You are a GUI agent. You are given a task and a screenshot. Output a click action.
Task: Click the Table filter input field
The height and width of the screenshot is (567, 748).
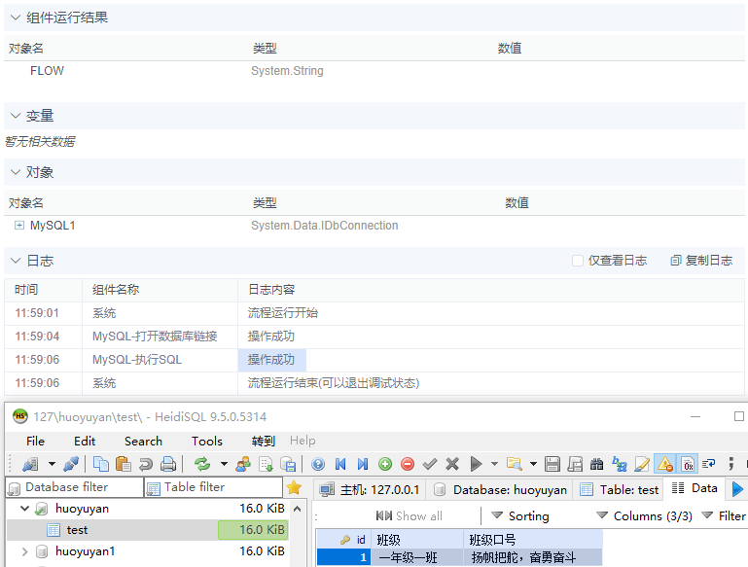coord(214,487)
